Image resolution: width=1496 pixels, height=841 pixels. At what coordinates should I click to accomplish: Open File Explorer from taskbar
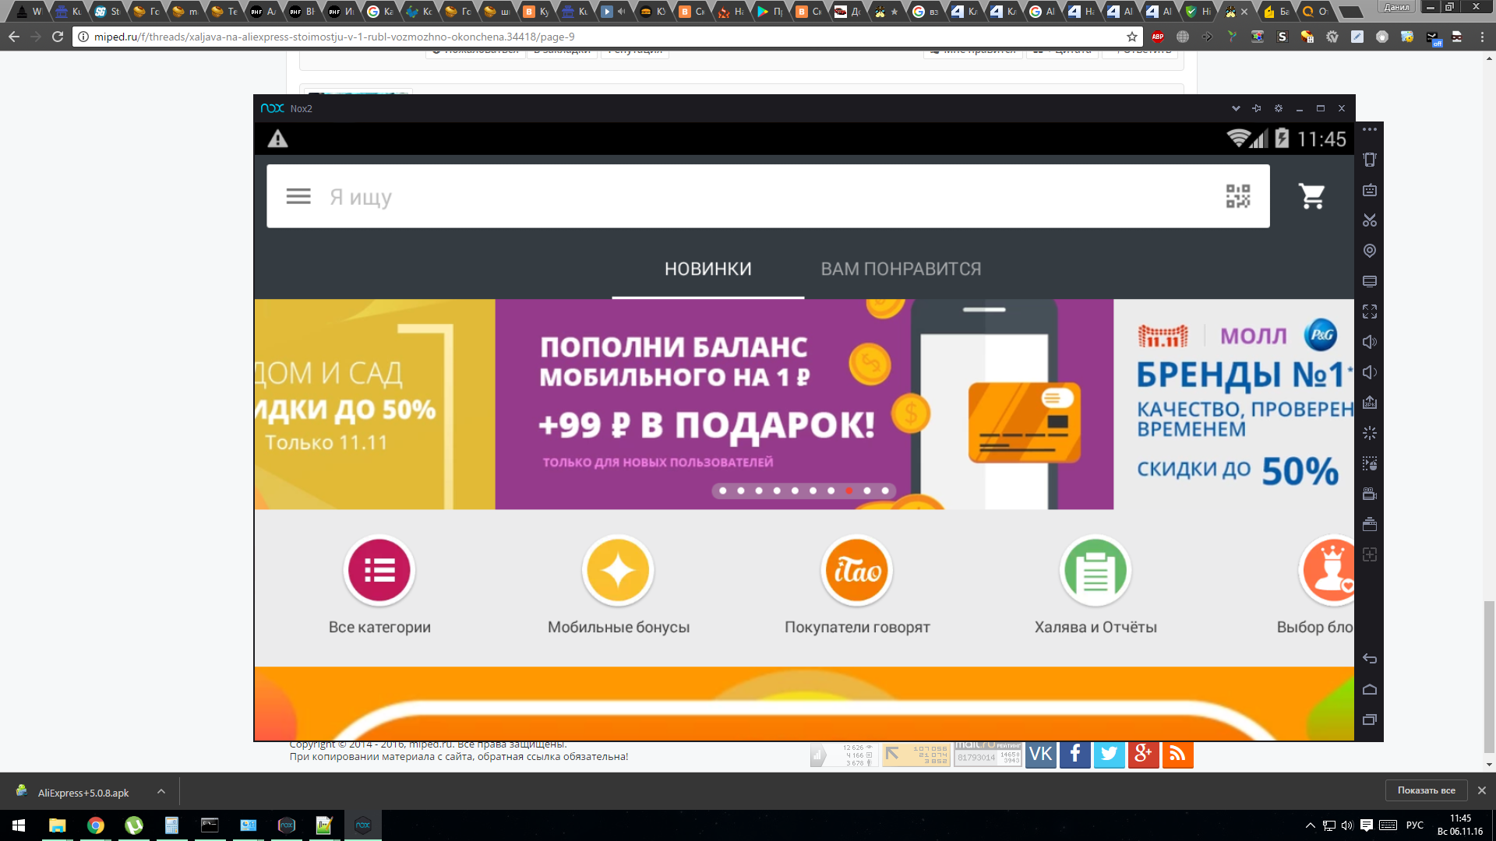tap(57, 825)
